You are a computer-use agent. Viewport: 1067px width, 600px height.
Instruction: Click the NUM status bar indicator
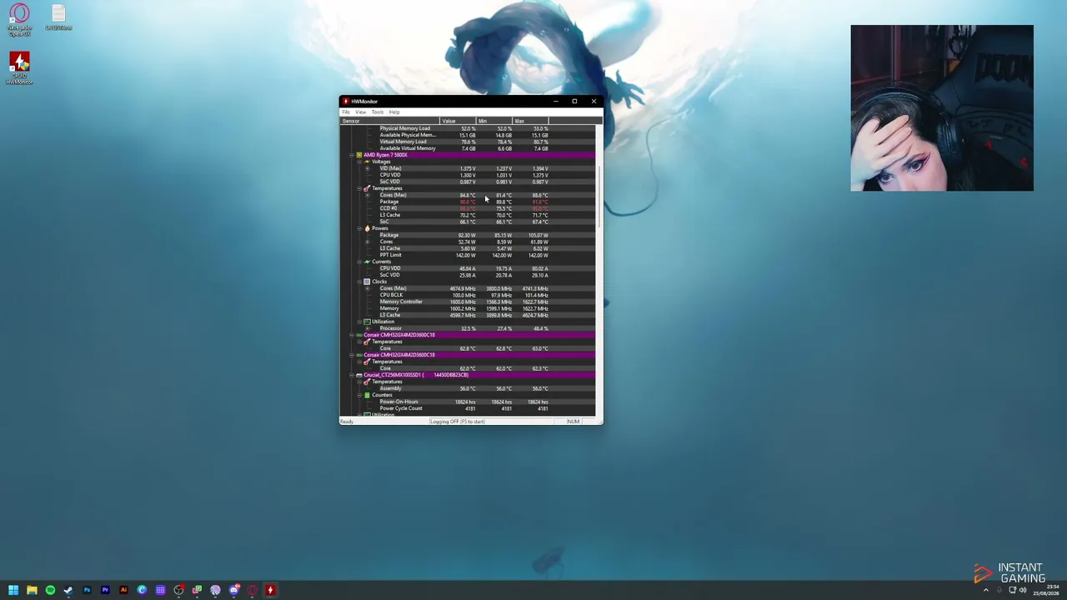573,422
